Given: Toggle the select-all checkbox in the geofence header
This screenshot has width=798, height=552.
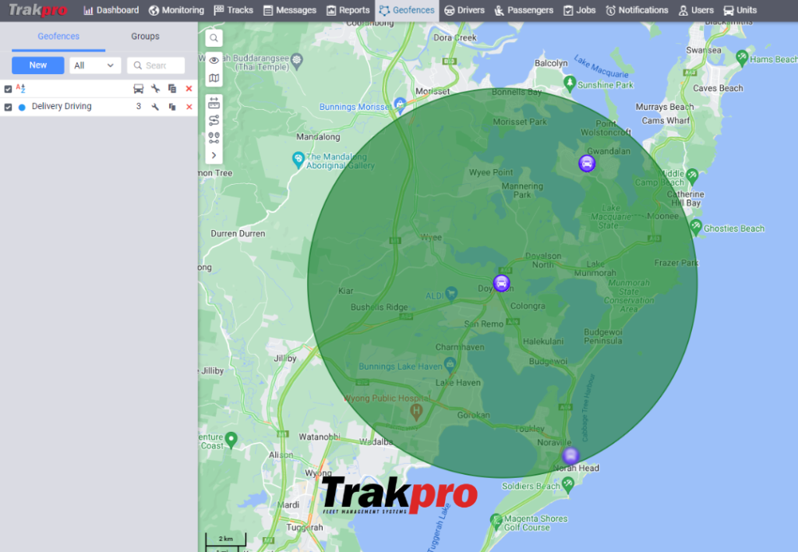Looking at the screenshot, I should click(8, 88).
